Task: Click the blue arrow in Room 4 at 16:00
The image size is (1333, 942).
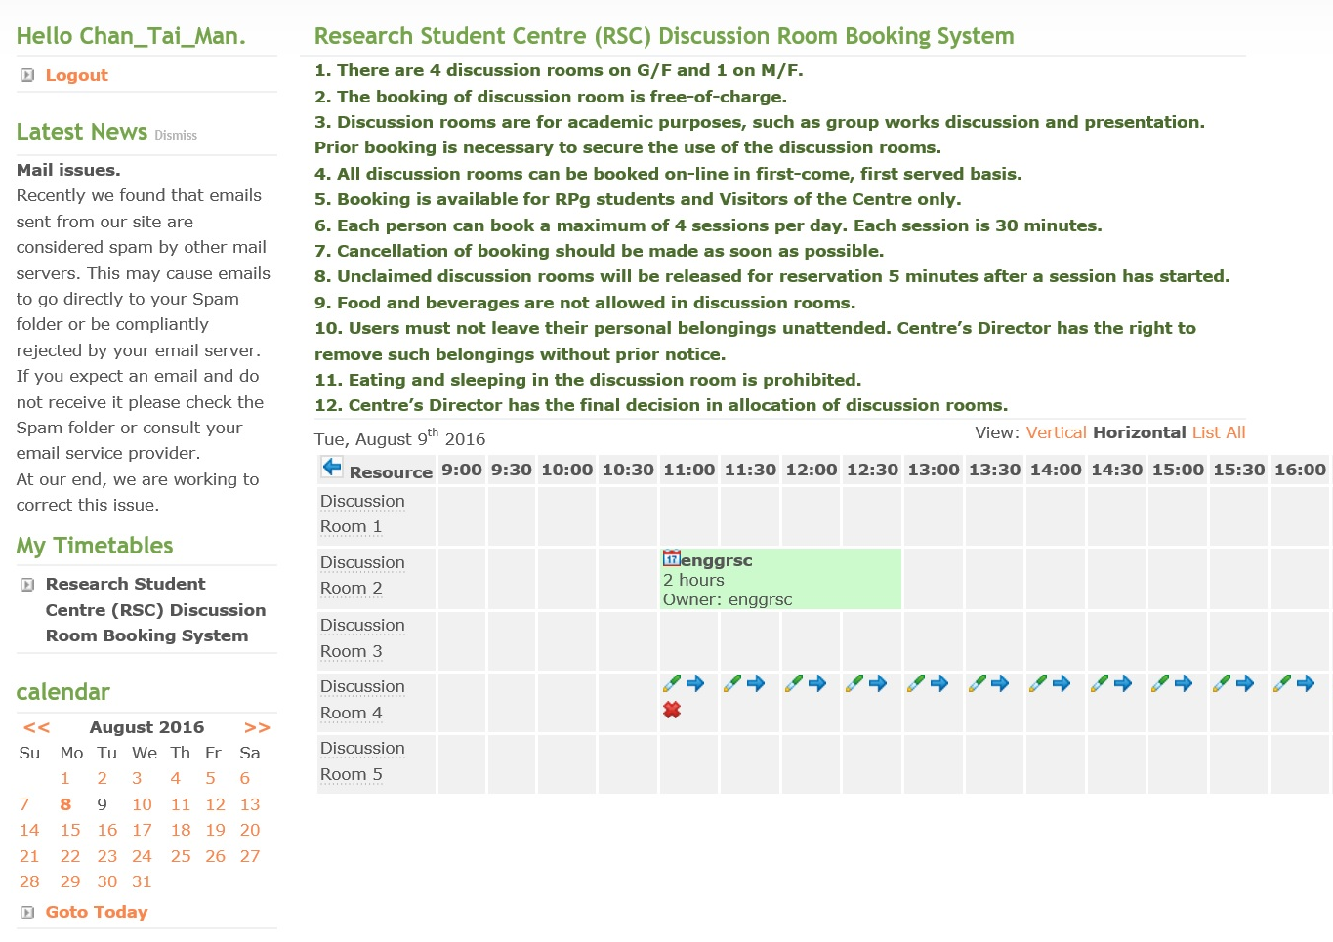Action: pos(1306,683)
